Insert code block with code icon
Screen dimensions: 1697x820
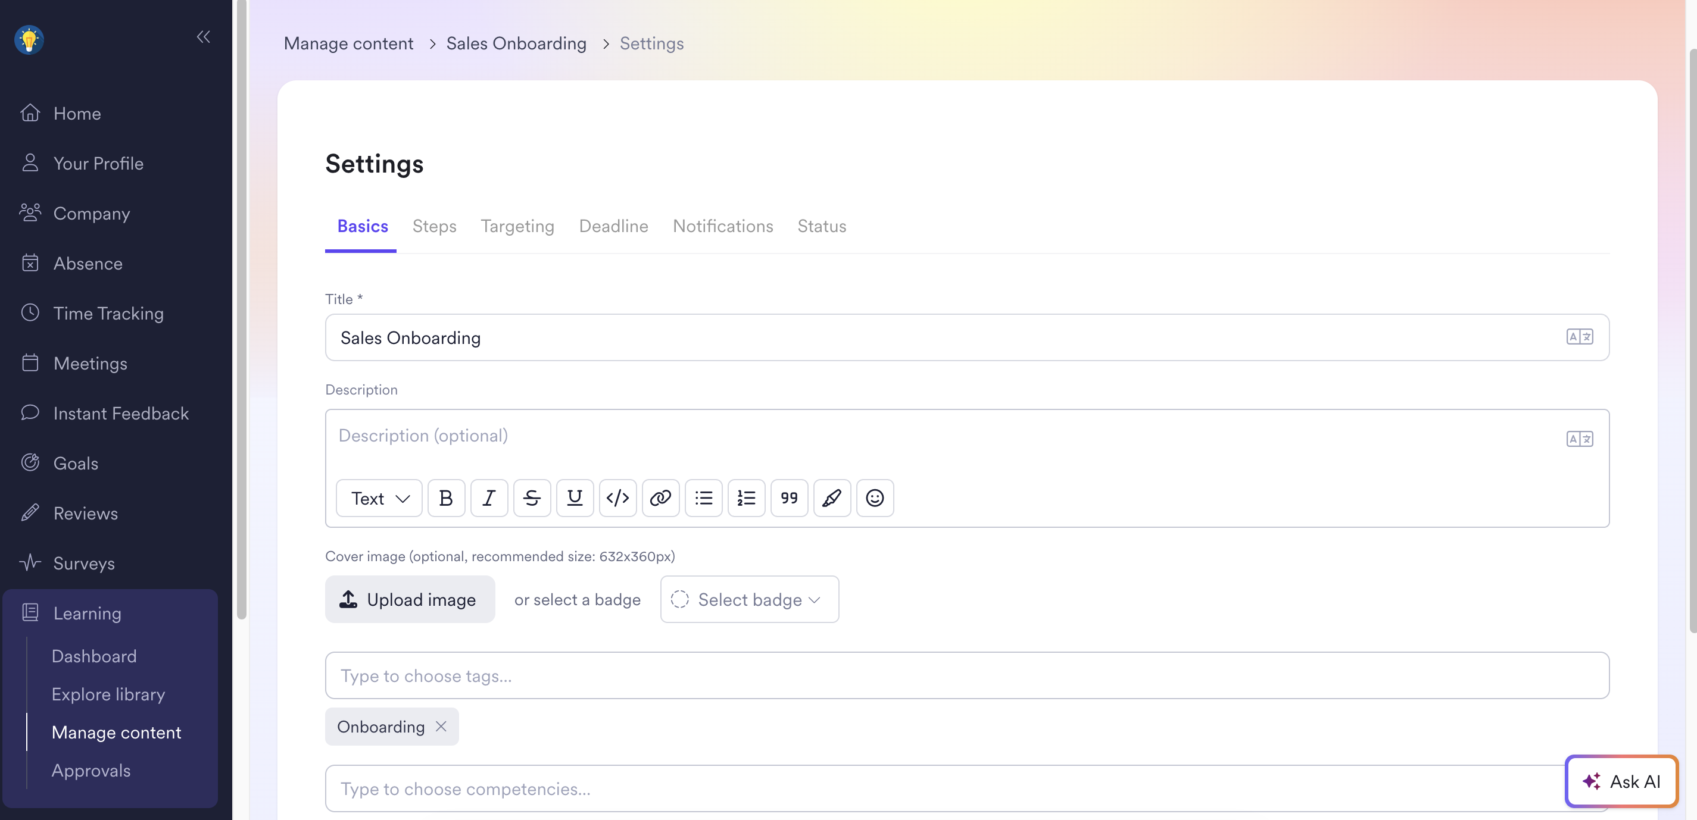(617, 498)
